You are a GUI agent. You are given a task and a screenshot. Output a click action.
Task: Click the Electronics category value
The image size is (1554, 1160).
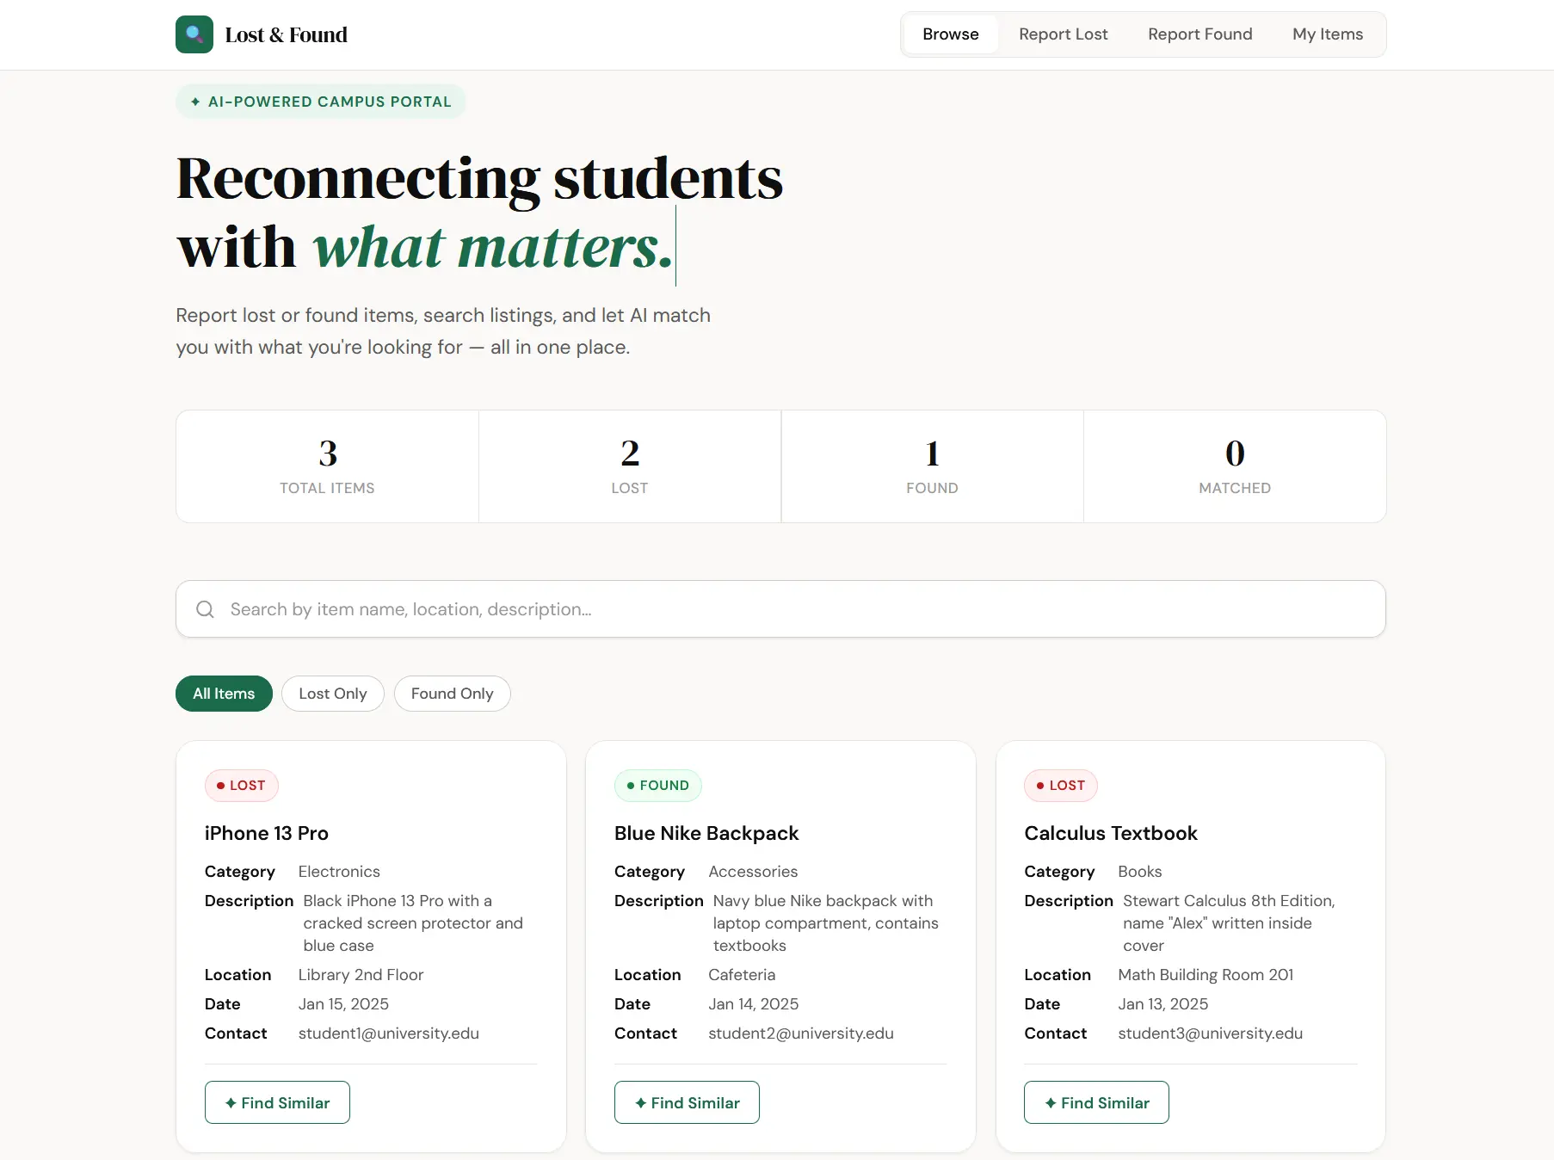click(x=339, y=872)
